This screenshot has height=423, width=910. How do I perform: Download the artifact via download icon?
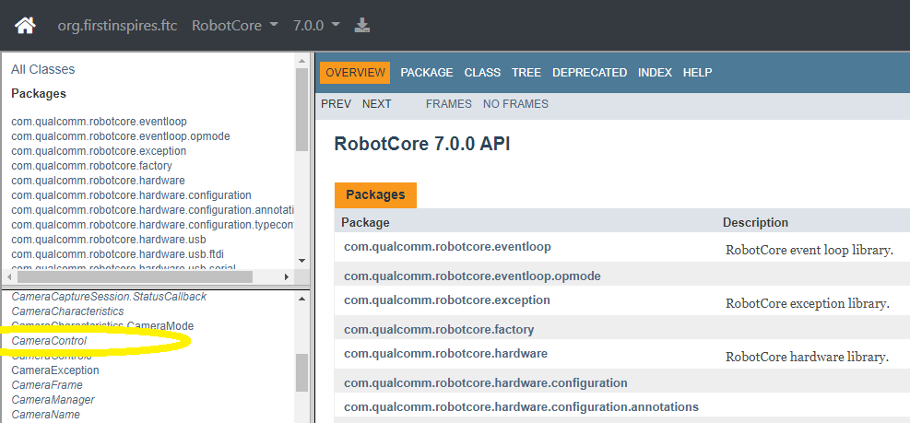[x=362, y=26]
